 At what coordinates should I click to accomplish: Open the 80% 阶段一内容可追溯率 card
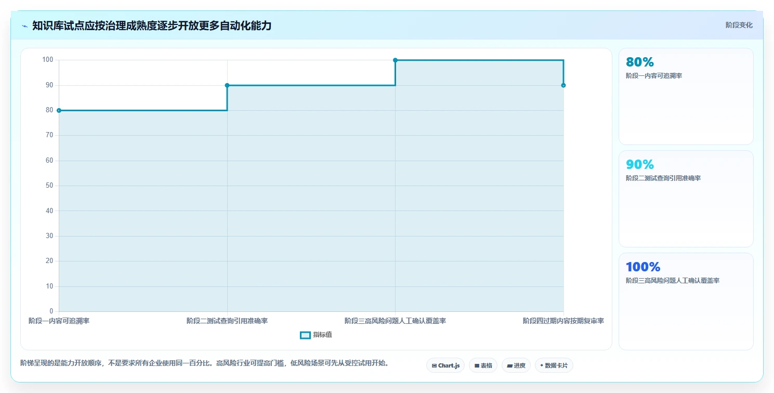(686, 96)
